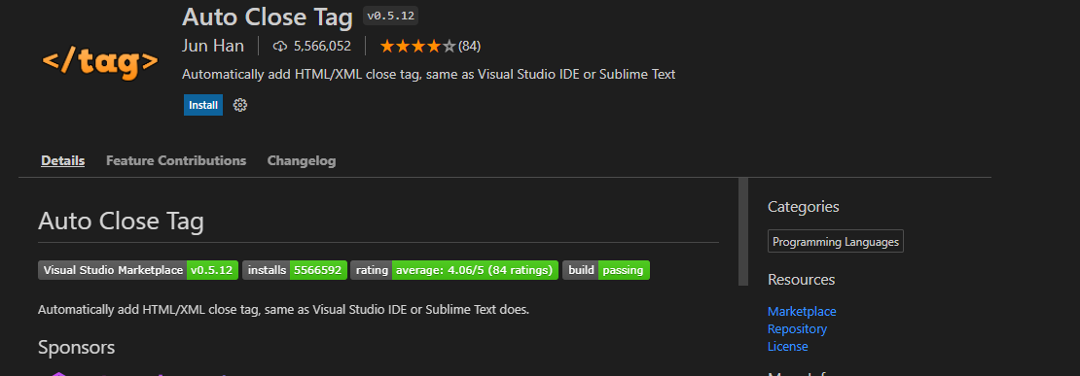Click the (84) ratings count
1080x376 pixels.
click(470, 46)
